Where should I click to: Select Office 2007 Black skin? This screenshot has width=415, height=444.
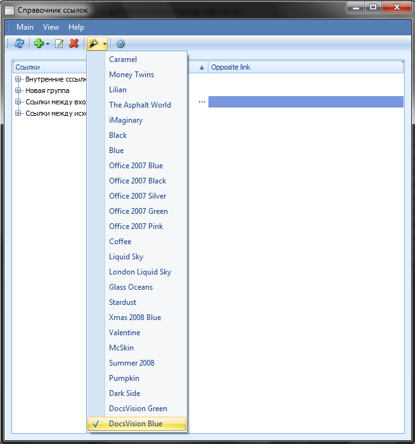pyautogui.click(x=137, y=181)
